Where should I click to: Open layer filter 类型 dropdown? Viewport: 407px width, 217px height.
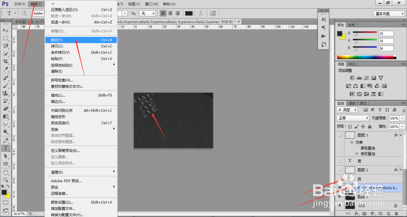click(347, 110)
